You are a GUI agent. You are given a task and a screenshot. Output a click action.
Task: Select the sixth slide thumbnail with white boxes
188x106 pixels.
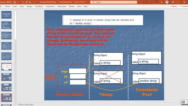click(6, 67)
